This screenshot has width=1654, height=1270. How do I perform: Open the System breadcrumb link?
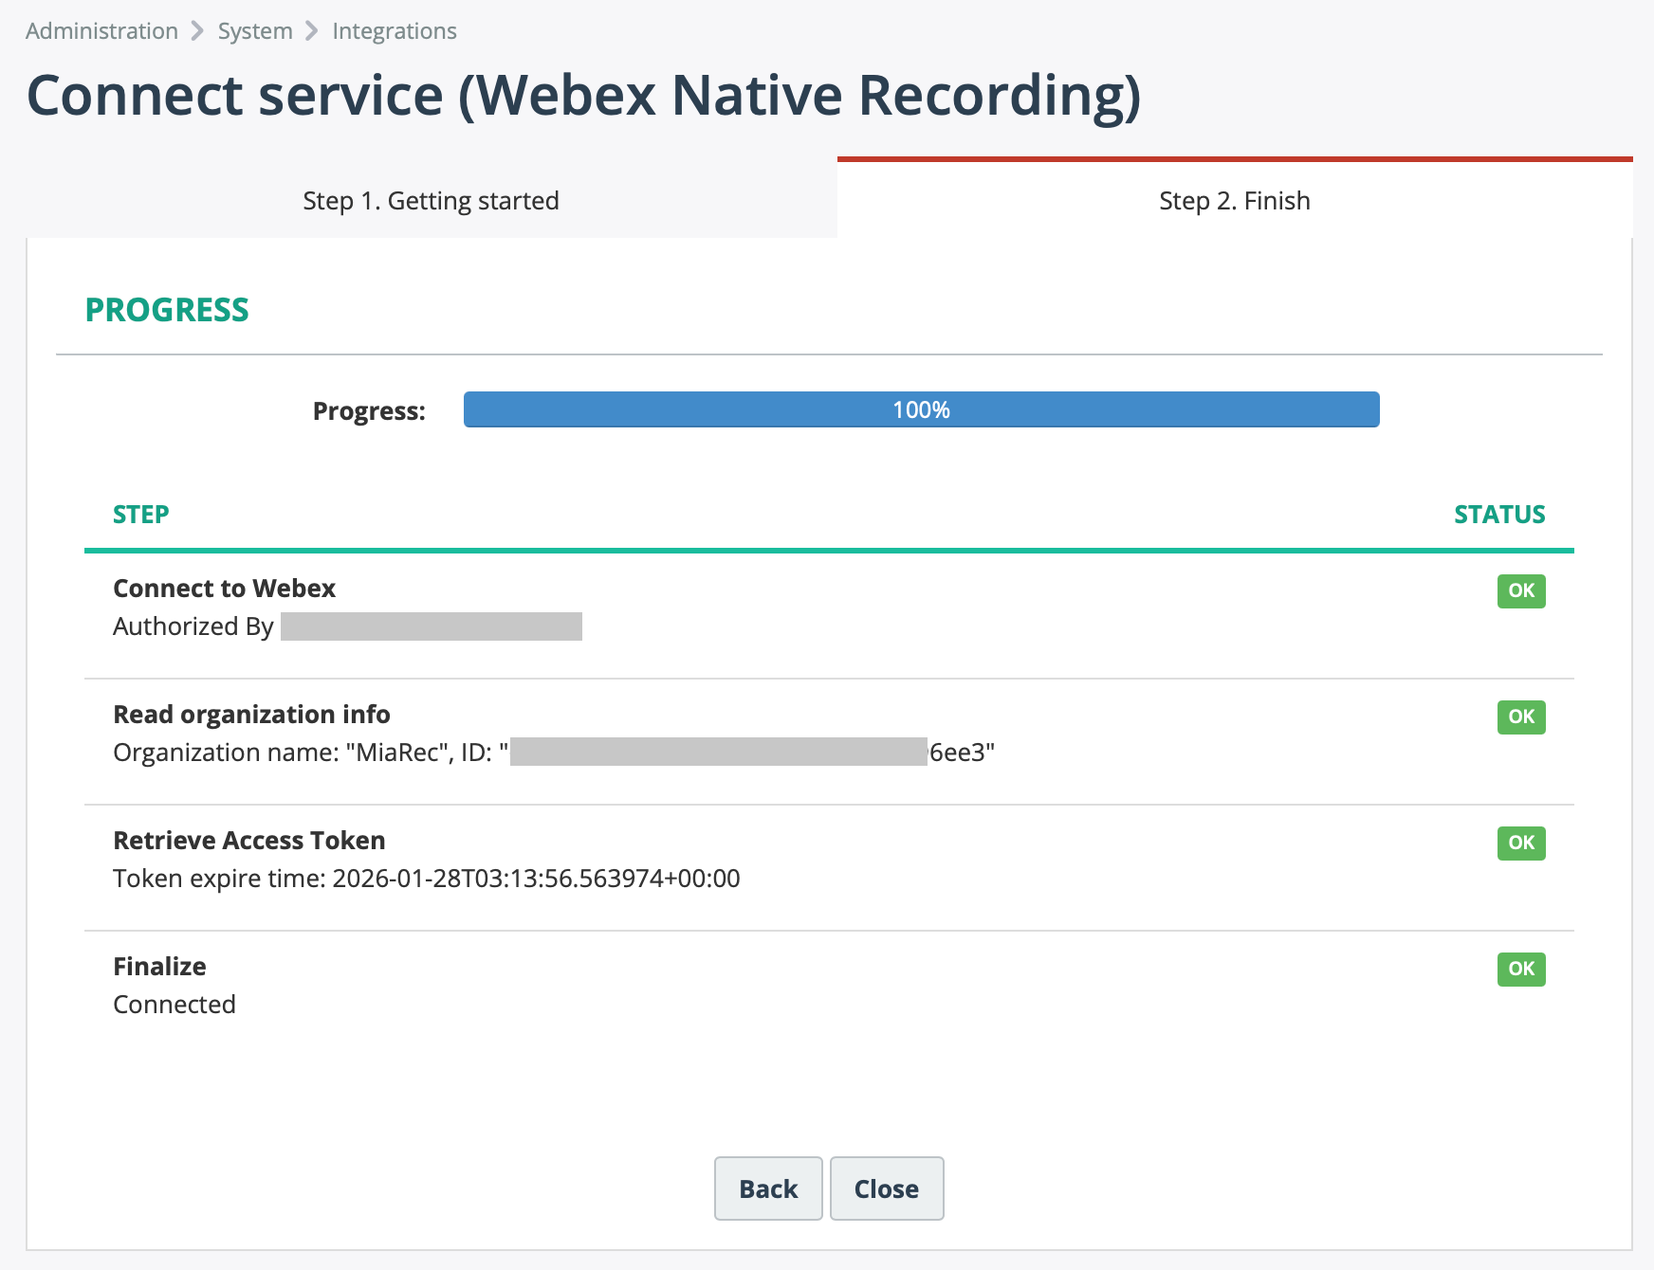pos(254,29)
